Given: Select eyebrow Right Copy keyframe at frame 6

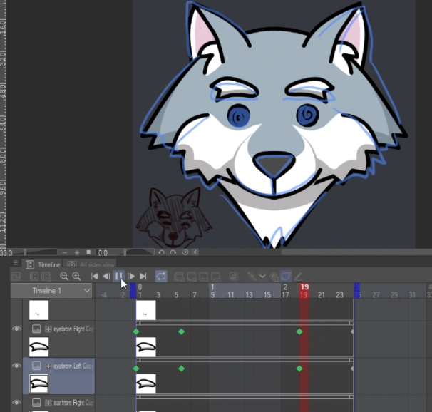Looking at the screenshot, I should coord(181,331).
